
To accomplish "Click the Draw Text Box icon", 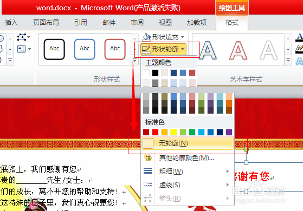I will click(21, 49).
